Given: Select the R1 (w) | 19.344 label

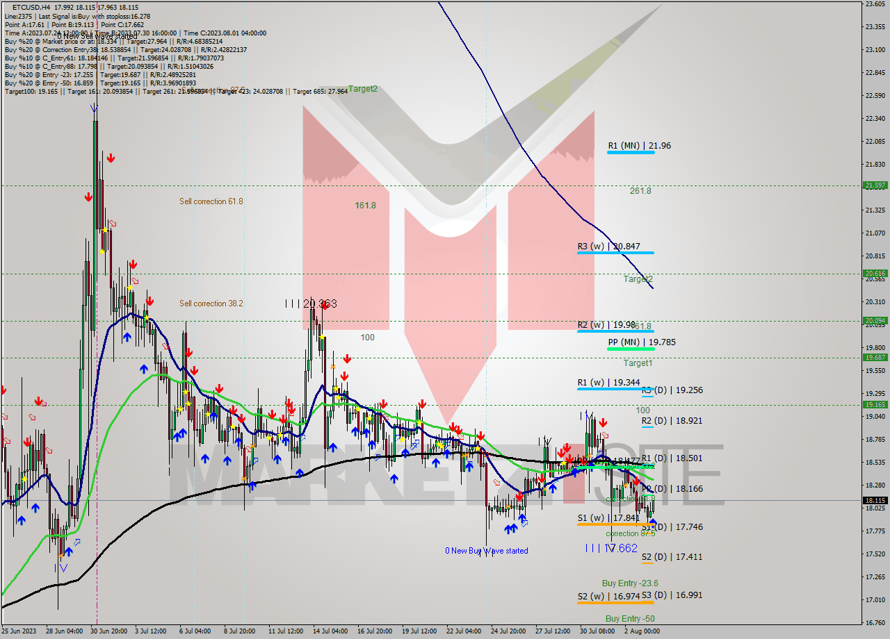Looking at the screenshot, I should pyautogui.click(x=608, y=383).
